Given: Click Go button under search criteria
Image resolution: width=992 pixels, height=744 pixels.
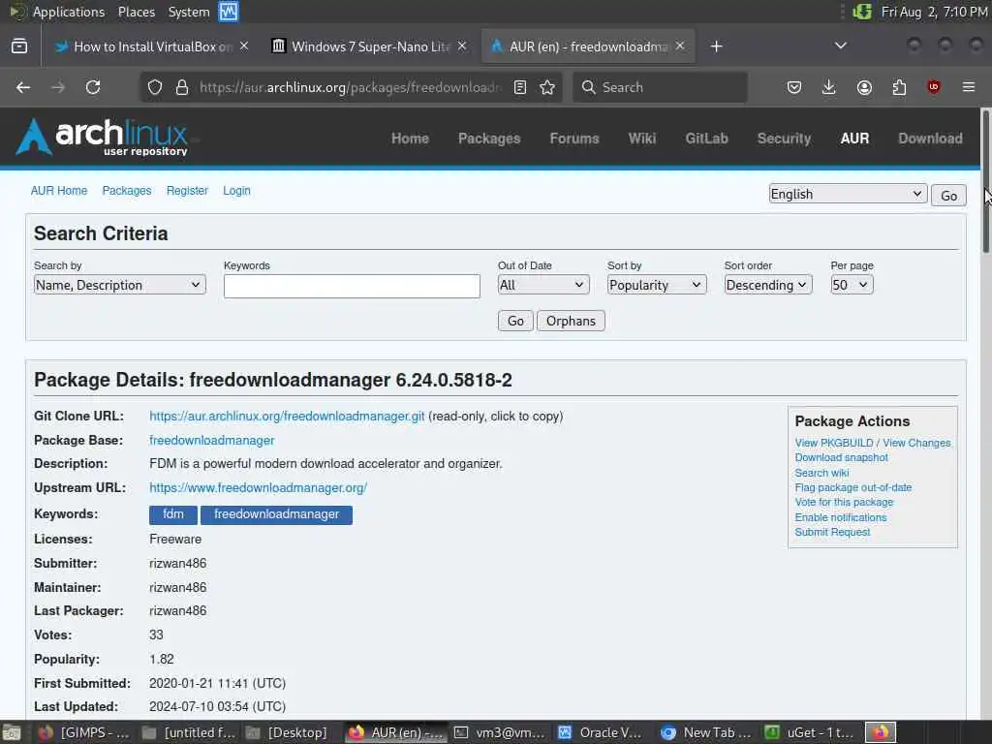Looking at the screenshot, I should (515, 321).
